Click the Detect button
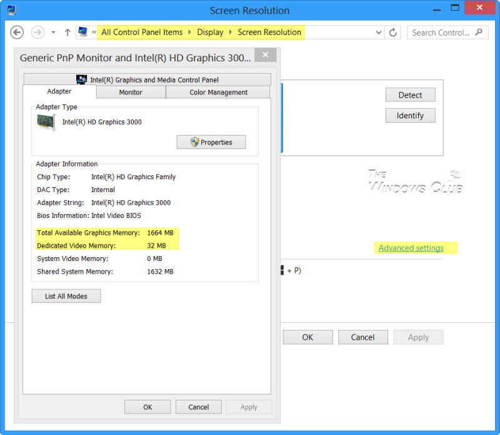 (x=410, y=95)
